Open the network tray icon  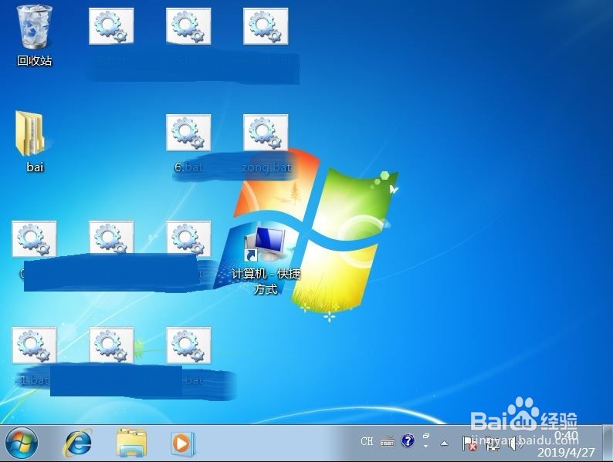point(492,443)
